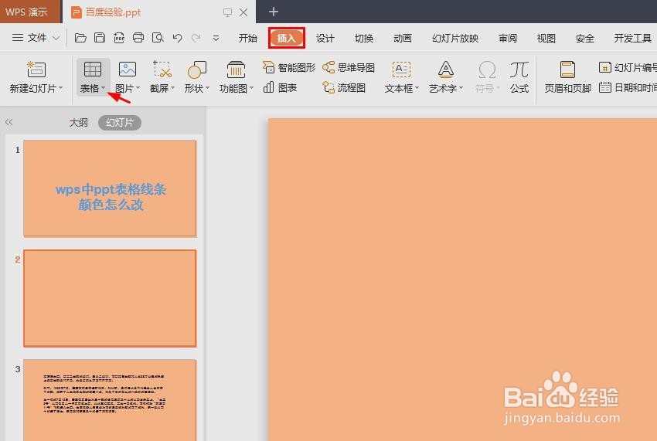This screenshot has height=441, width=657.
Task: Open the 设计 tab
Action: [x=325, y=38]
